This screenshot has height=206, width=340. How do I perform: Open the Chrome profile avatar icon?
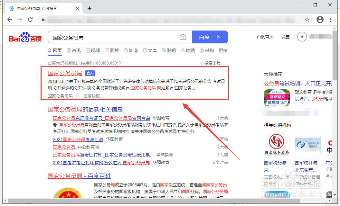coord(320,20)
